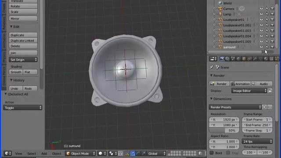Open the Modifiers wrench properties tab

point(255,59)
